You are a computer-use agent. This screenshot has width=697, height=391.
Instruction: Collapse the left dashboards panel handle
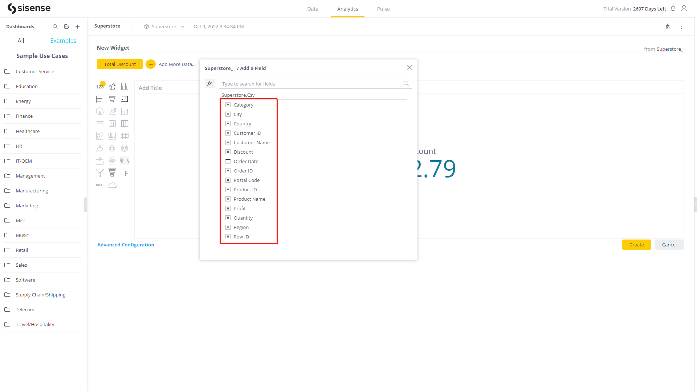point(86,205)
